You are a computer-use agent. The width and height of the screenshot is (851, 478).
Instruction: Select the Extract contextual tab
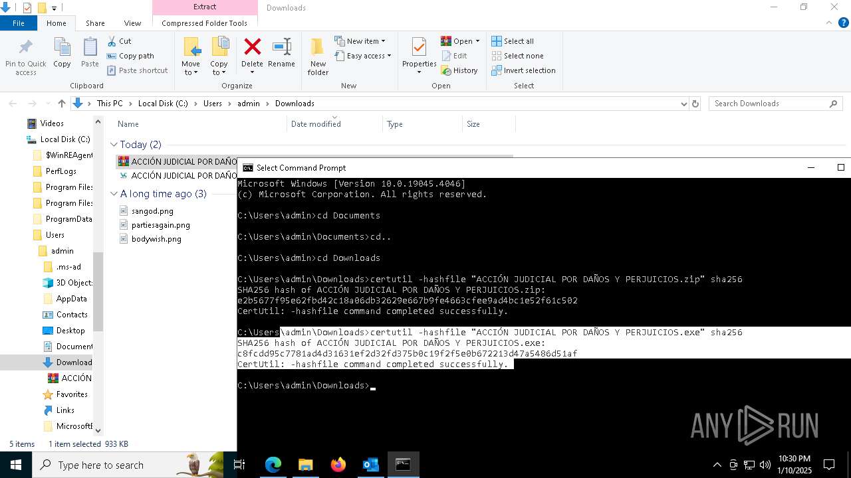(x=205, y=7)
